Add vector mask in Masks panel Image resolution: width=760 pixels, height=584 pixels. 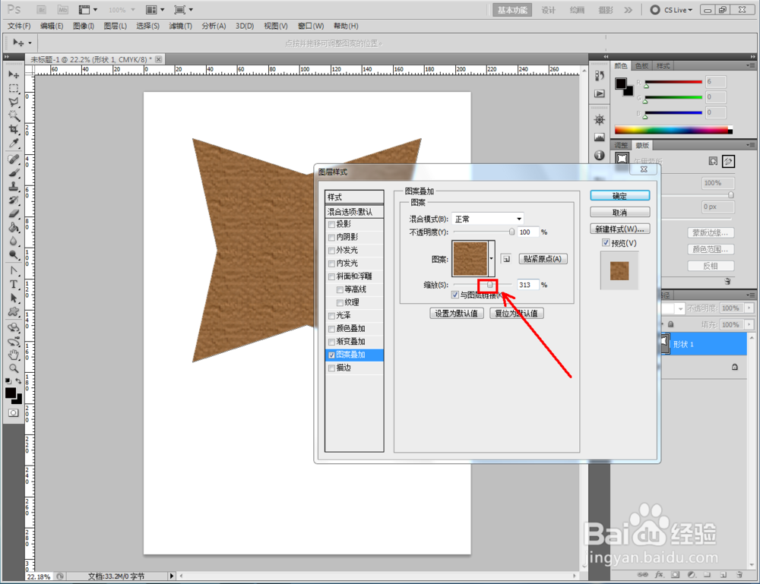729,161
